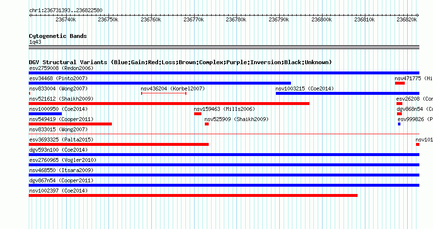This screenshot has width=433, height=229.
Task: Click the nsv525909 (Shaikh2009) label
Action: pos(236,119)
